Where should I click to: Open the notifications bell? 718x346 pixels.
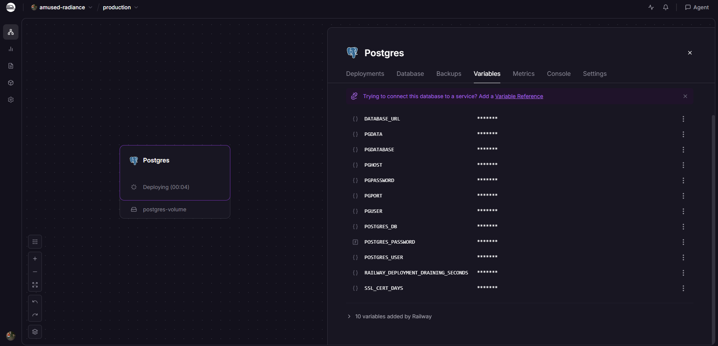click(x=666, y=7)
